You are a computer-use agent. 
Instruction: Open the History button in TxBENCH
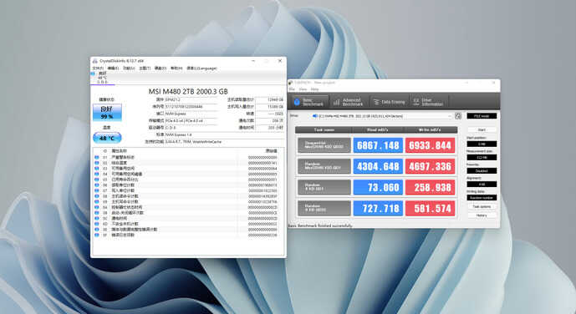pyautogui.click(x=482, y=215)
